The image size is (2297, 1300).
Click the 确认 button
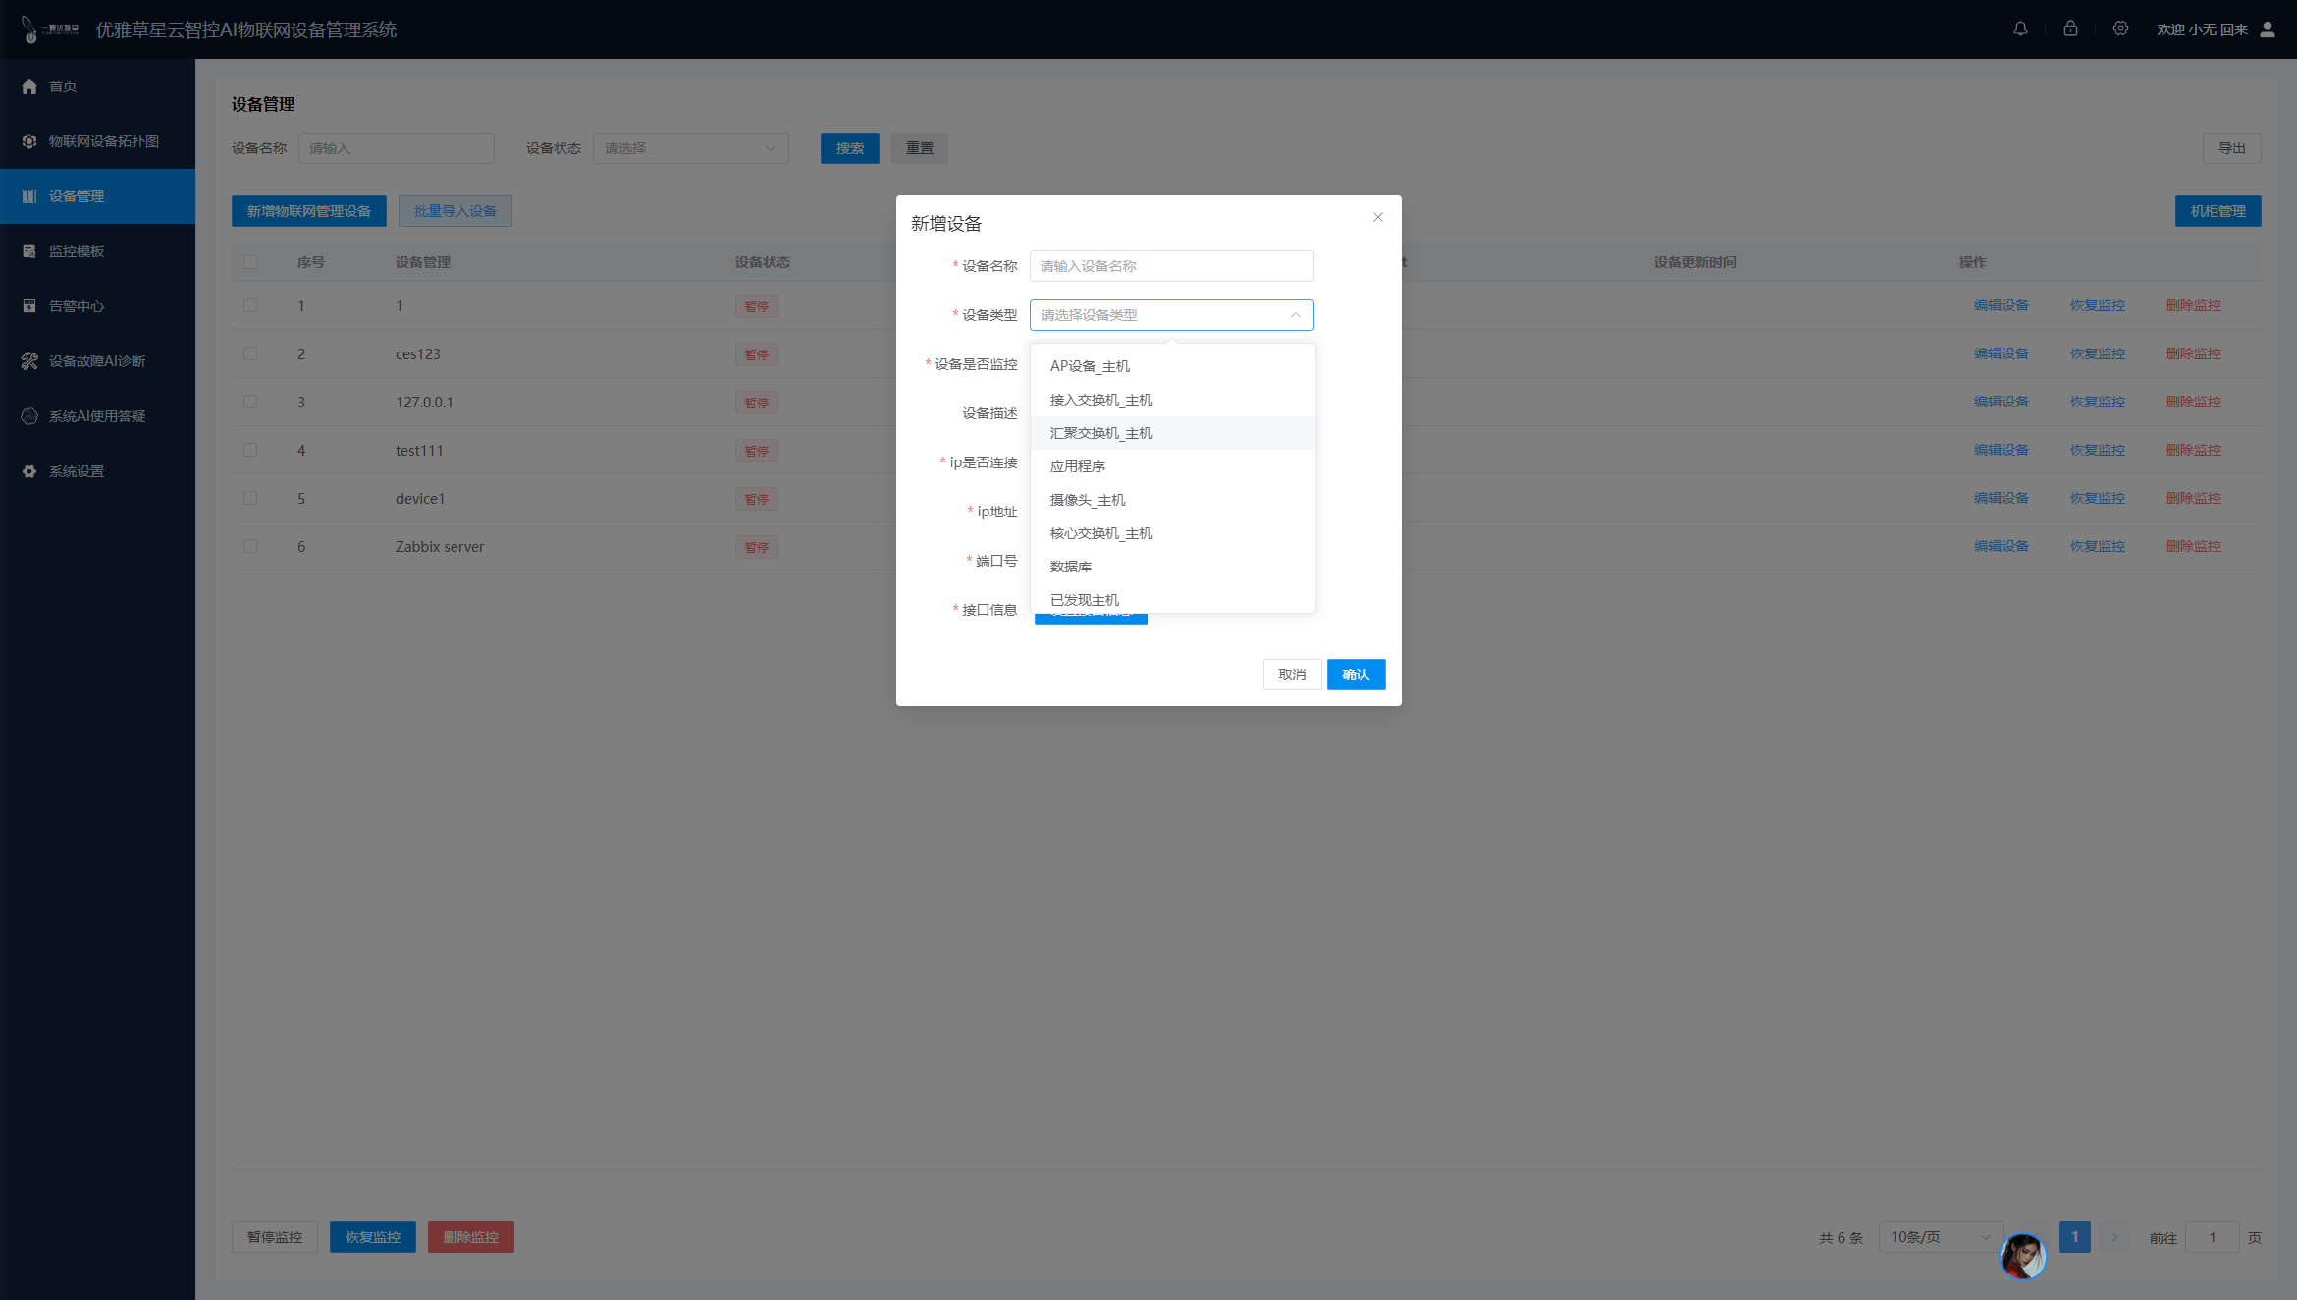coord(1356,675)
